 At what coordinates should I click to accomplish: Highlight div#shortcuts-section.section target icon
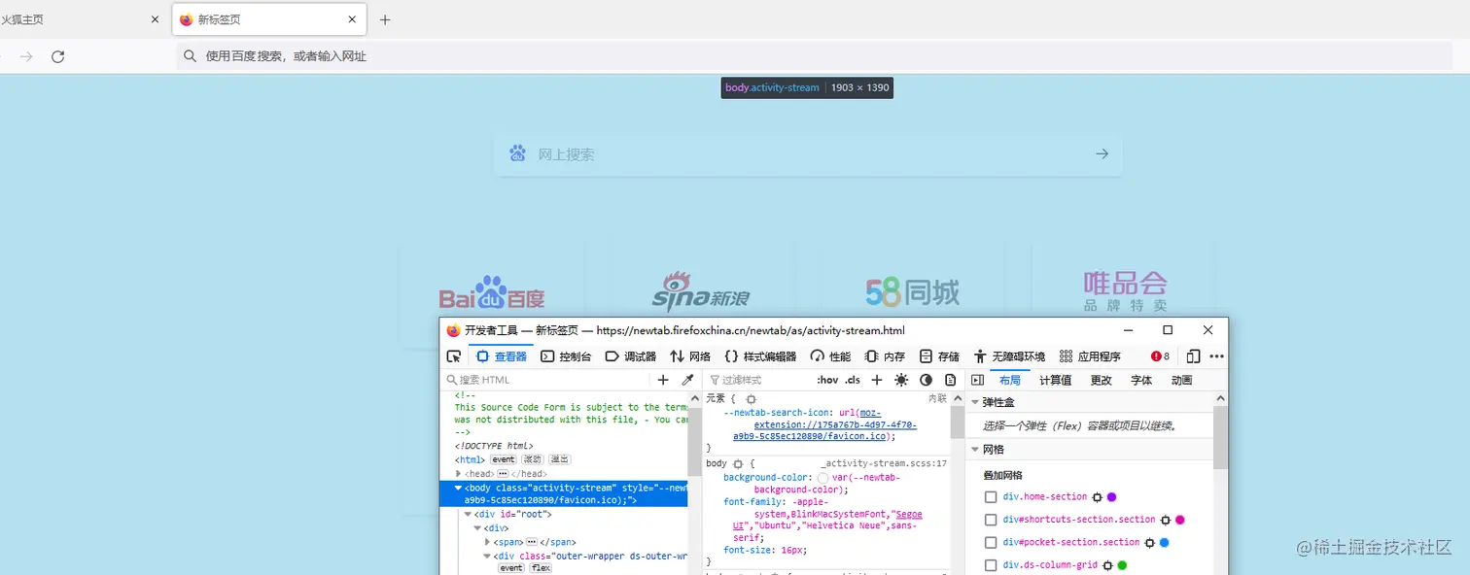pos(1166,520)
